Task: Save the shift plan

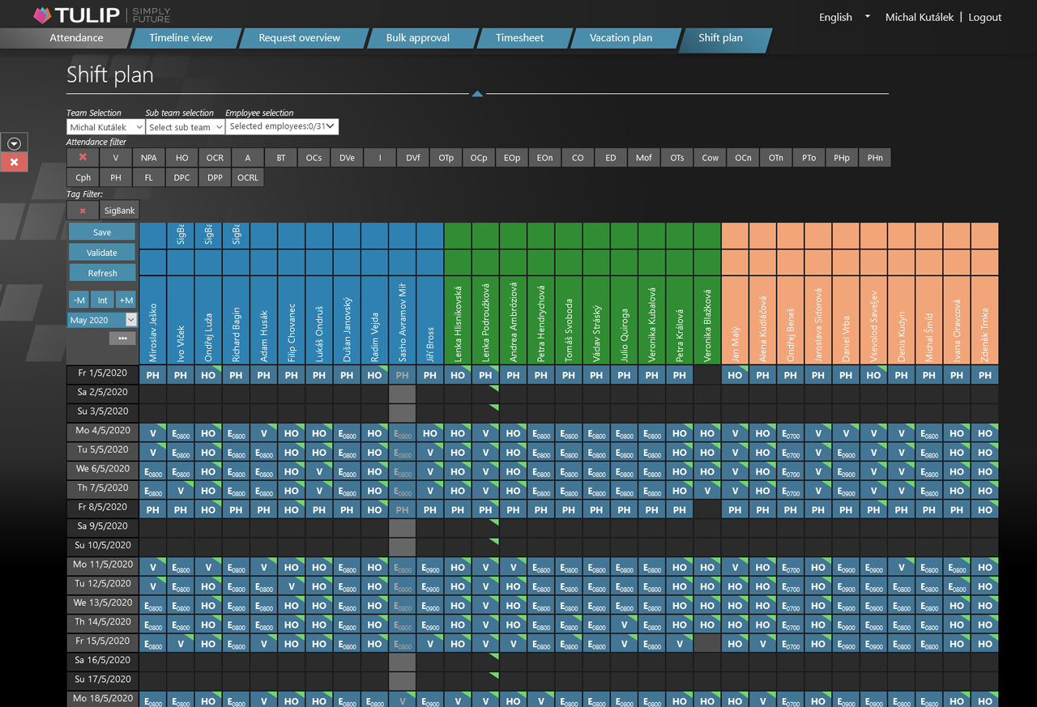Action: 102,232
